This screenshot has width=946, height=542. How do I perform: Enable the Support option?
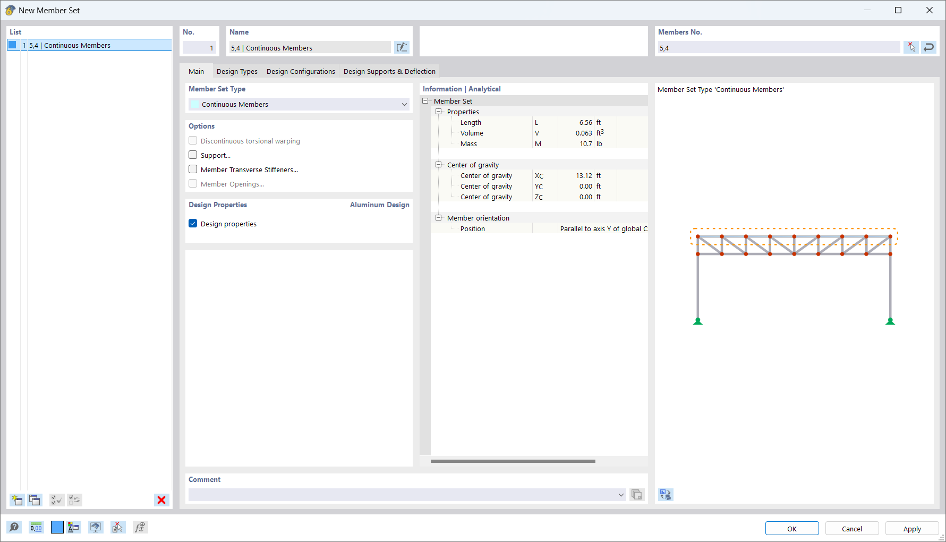(193, 155)
